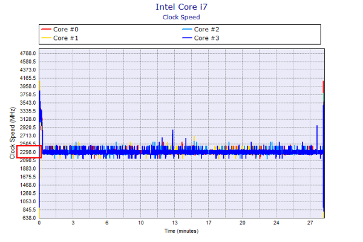Click the 20 minute x-axis label

pos(242,223)
